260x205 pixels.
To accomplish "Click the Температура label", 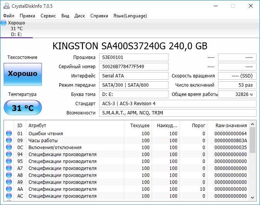I will coord(22,94).
